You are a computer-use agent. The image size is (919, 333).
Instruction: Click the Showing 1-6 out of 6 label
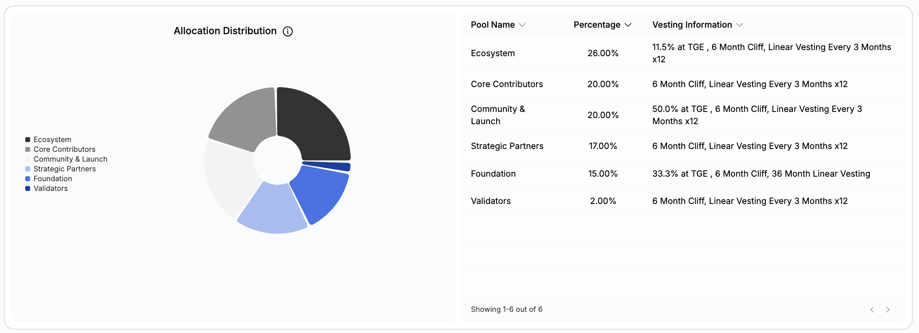click(x=506, y=309)
